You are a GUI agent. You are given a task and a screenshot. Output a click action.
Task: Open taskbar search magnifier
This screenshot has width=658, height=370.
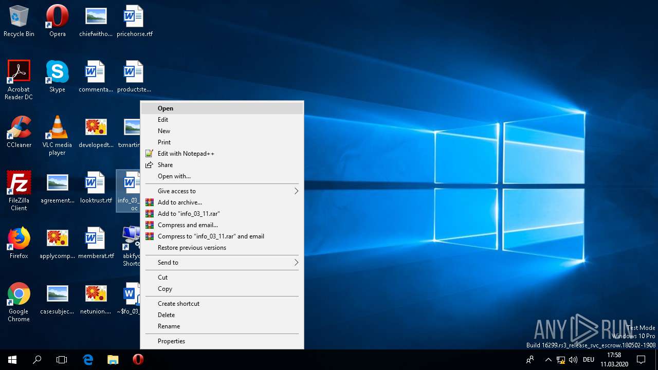coord(37,360)
